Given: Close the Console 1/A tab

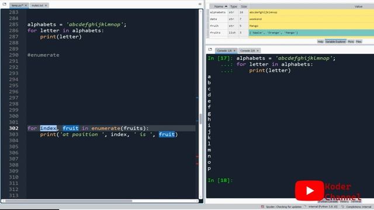Looking at the screenshot, I should (234, 51).
